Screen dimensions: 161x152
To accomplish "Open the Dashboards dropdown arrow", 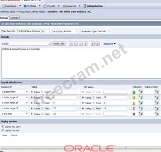I will pos(20,6).
